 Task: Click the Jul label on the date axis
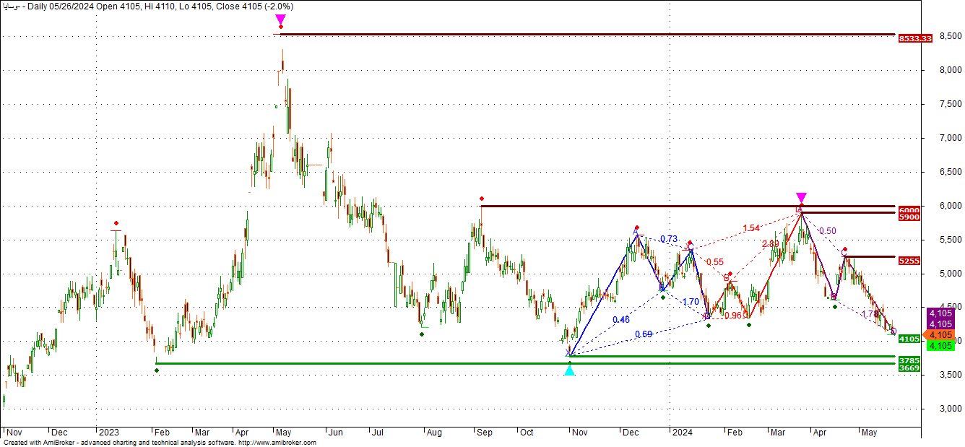[x=377, y=433]
